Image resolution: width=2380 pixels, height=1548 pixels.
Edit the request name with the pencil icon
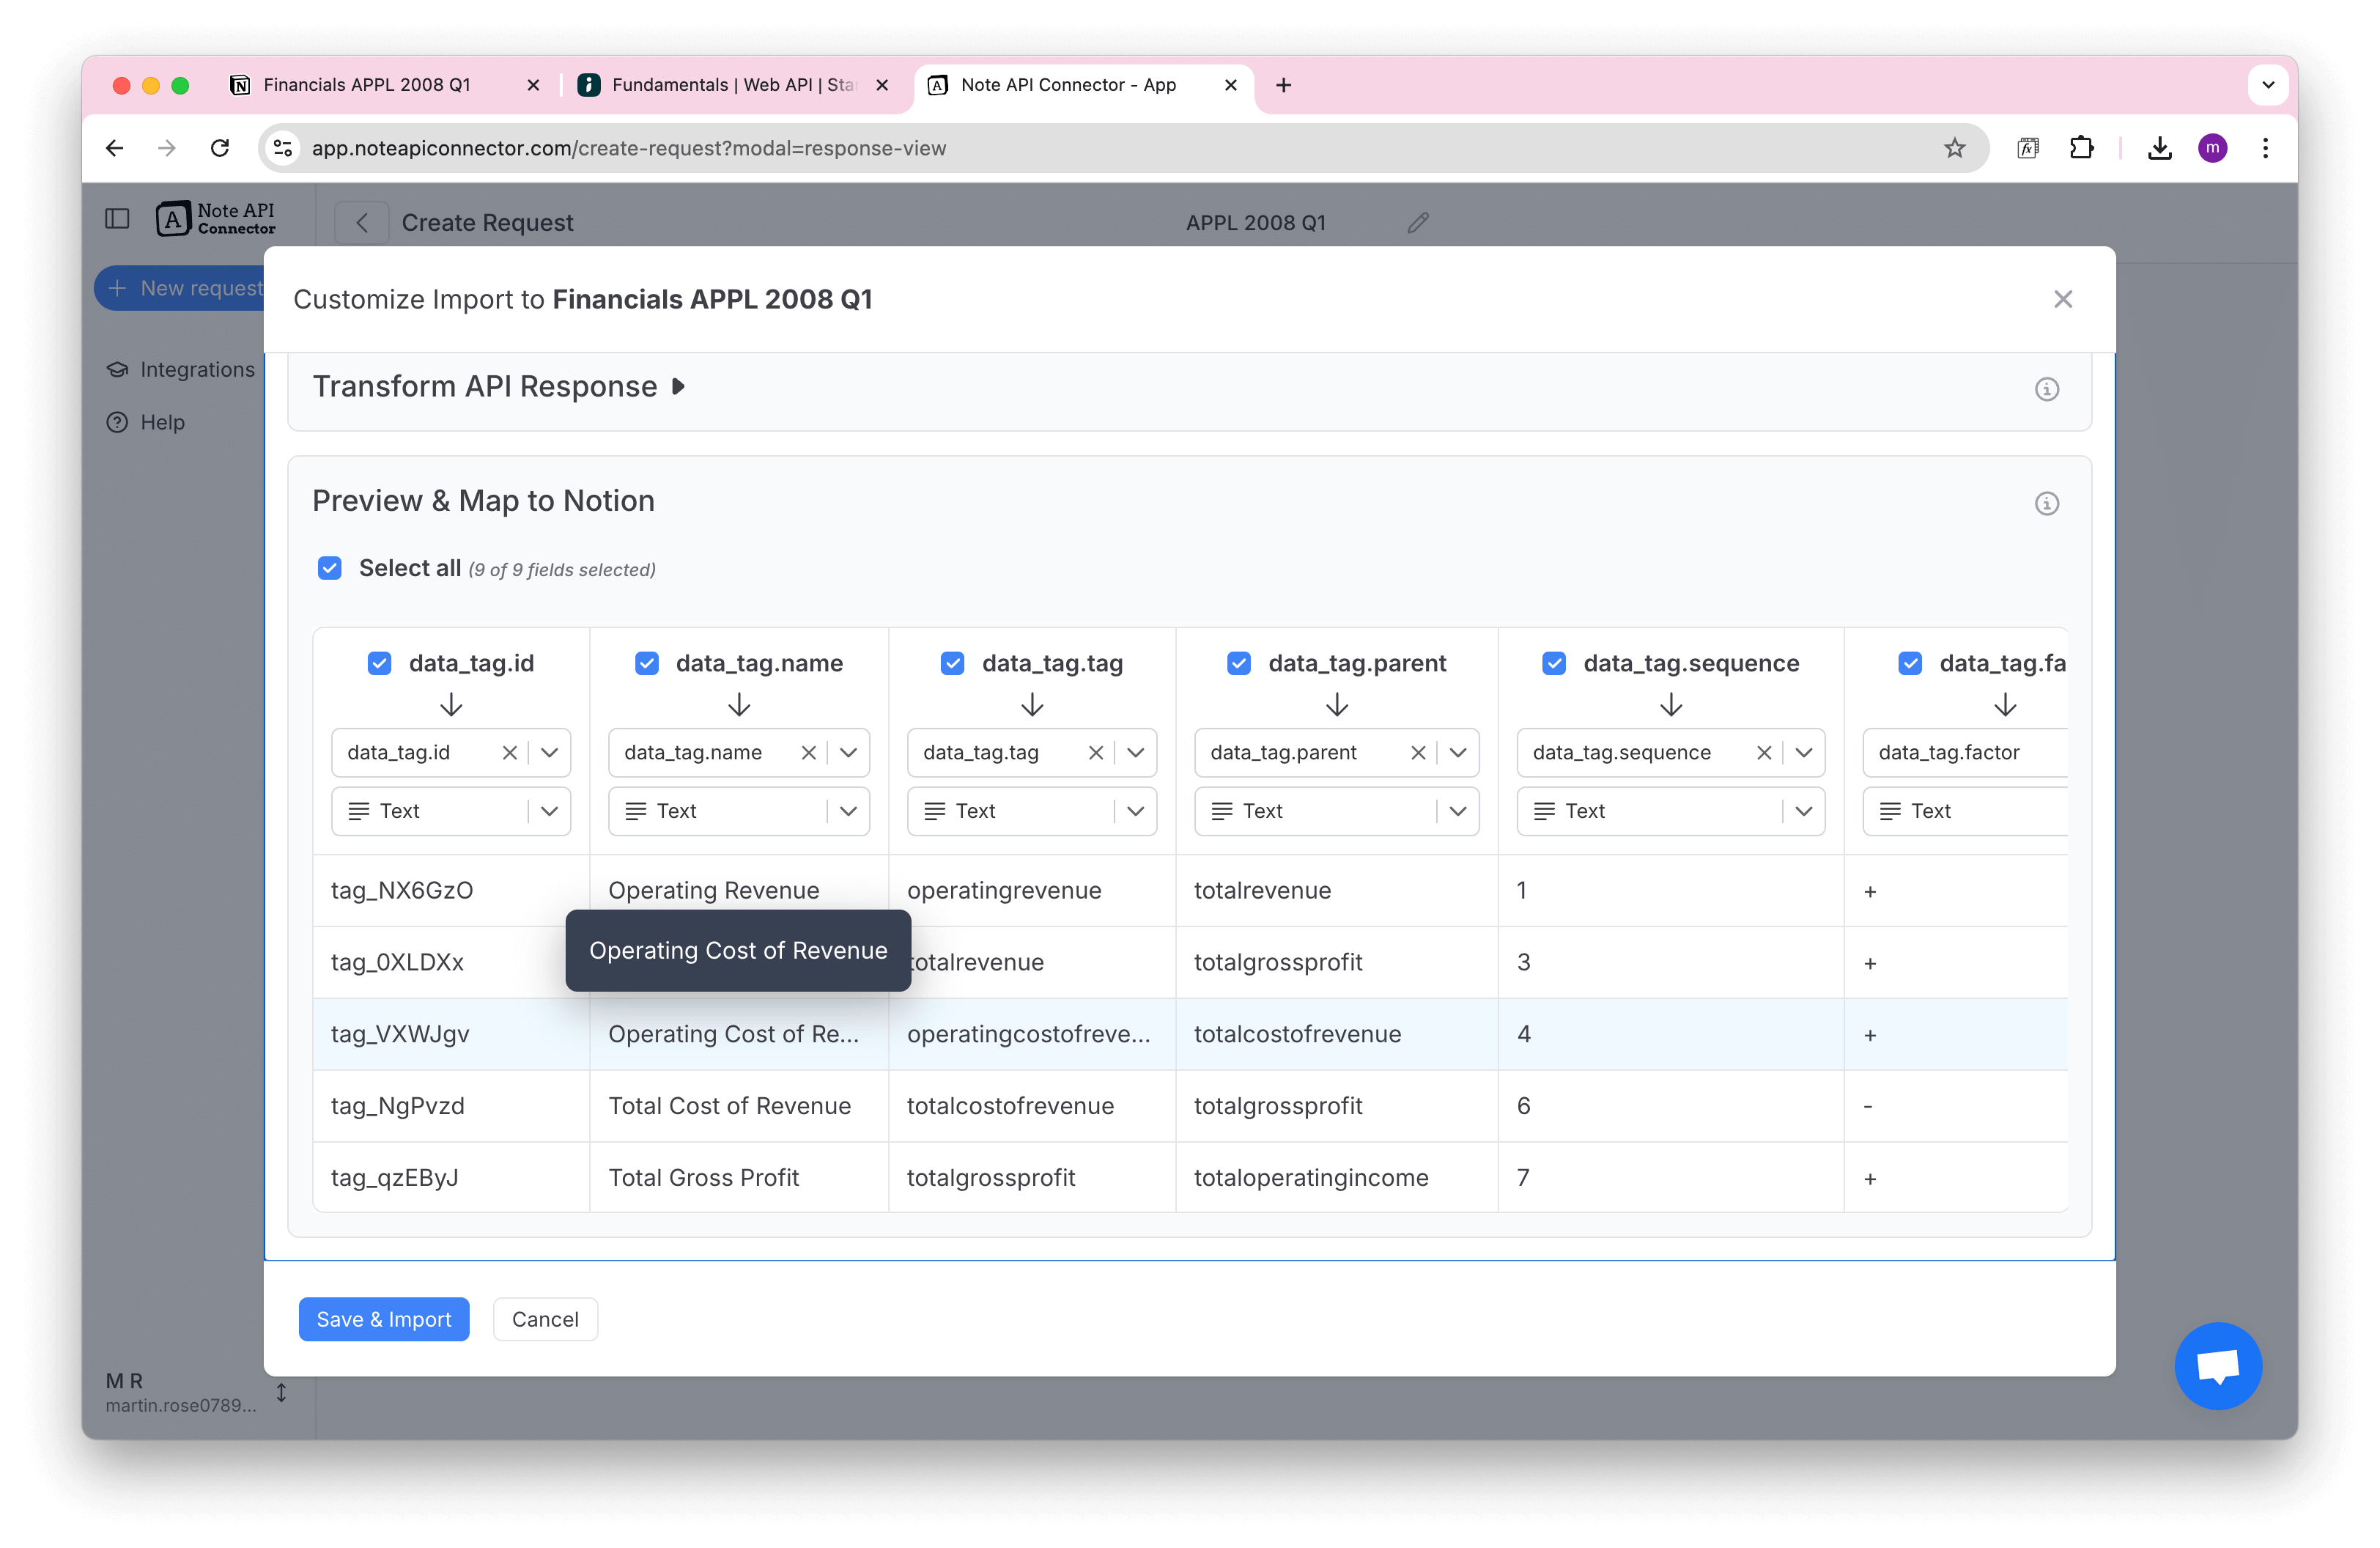coord(1418,222)
